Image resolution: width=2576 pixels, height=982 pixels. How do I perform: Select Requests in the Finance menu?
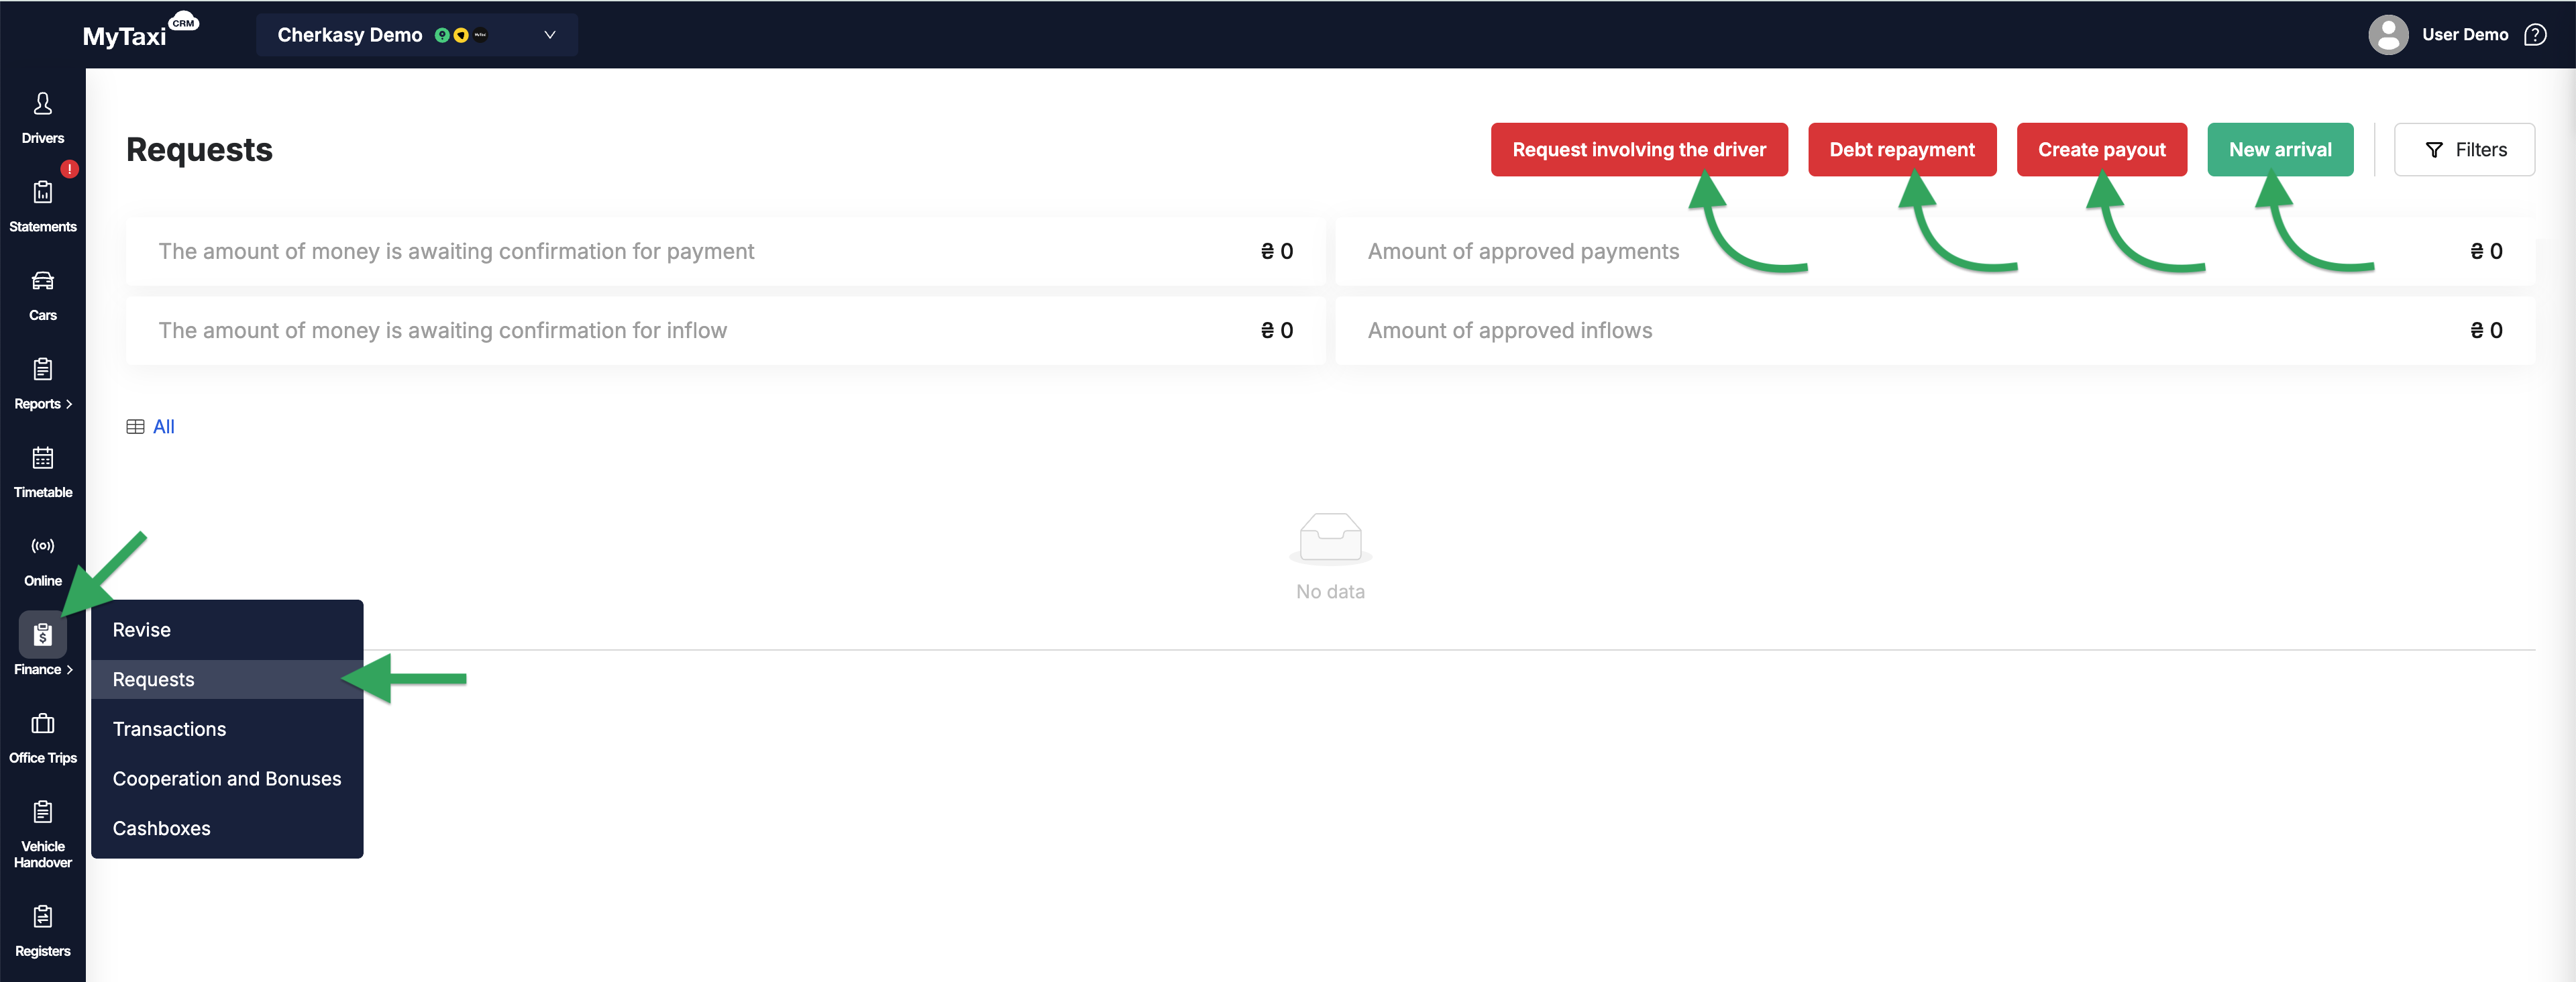coord(227,679)
